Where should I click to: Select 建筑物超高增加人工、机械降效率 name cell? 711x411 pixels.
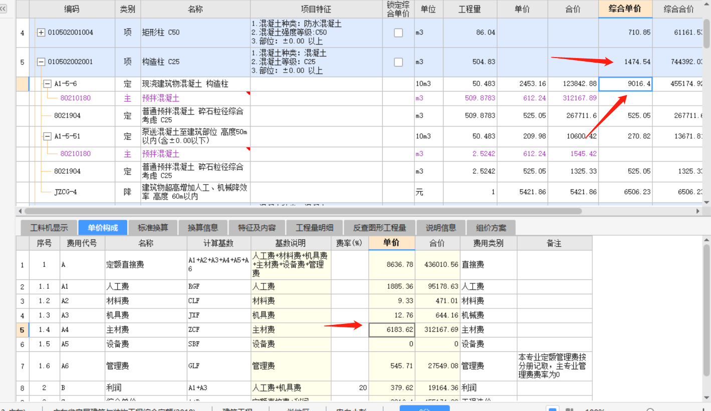point(195,192)
